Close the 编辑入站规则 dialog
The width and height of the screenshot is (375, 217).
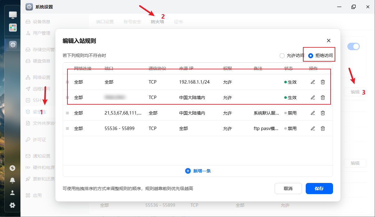(x=329, y=41)
